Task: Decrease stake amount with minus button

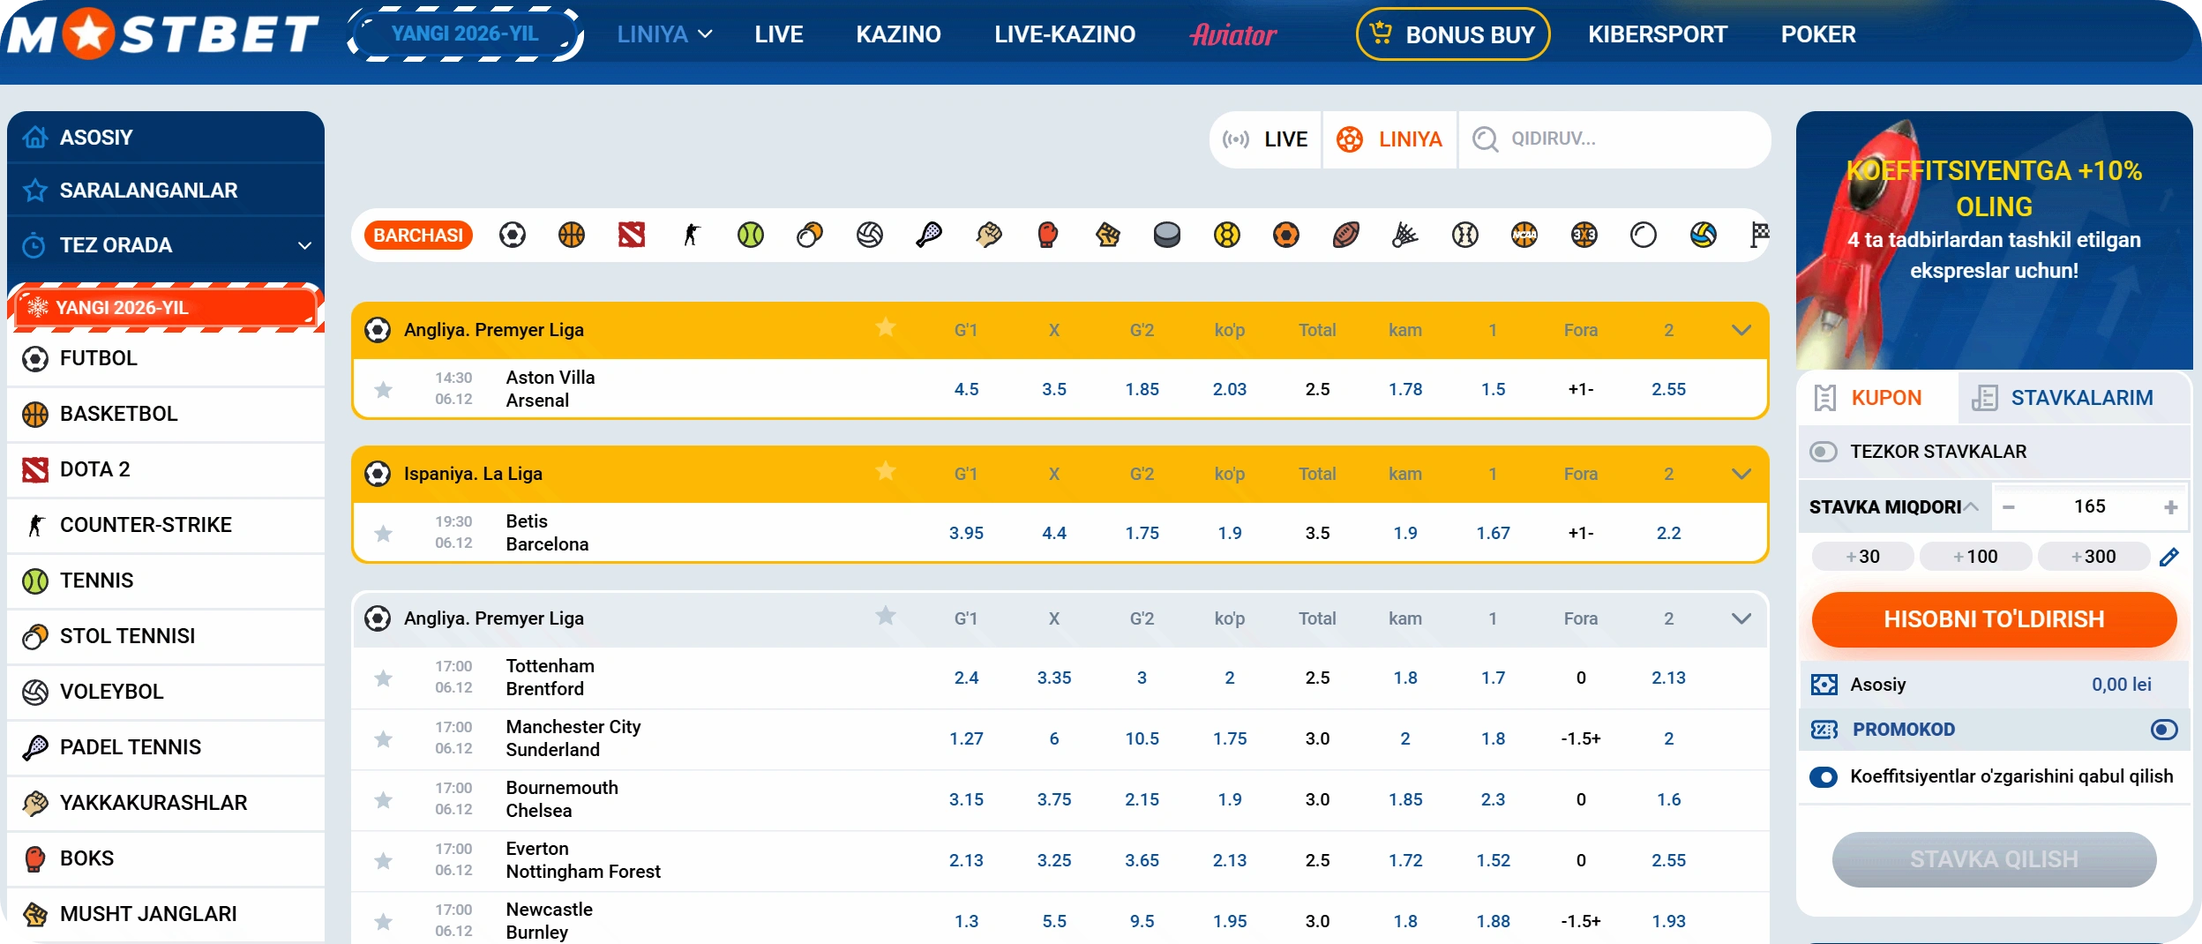Action: click(2009, 507)
